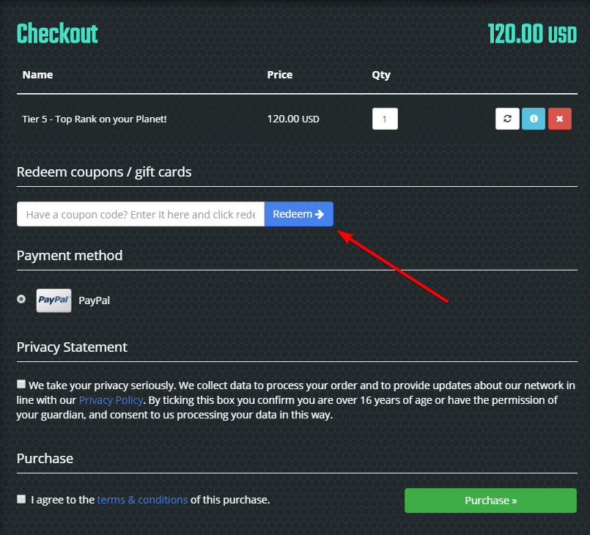Click the refresh quantity icon button
Image resolution: width=590 pixels, height=535 pixels.
point(507,119)
